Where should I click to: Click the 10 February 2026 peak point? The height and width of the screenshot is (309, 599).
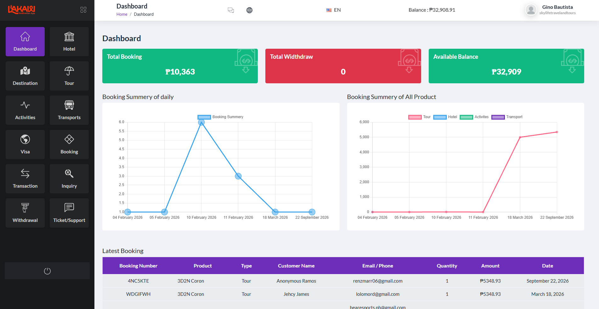[x=201, y=122]
